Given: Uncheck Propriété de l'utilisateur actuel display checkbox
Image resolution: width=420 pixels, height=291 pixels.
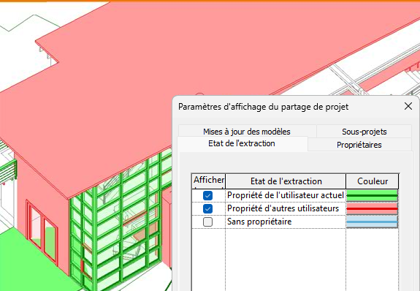Looking at the screenshot, I should pyautogui.click(x=208, y=195).
